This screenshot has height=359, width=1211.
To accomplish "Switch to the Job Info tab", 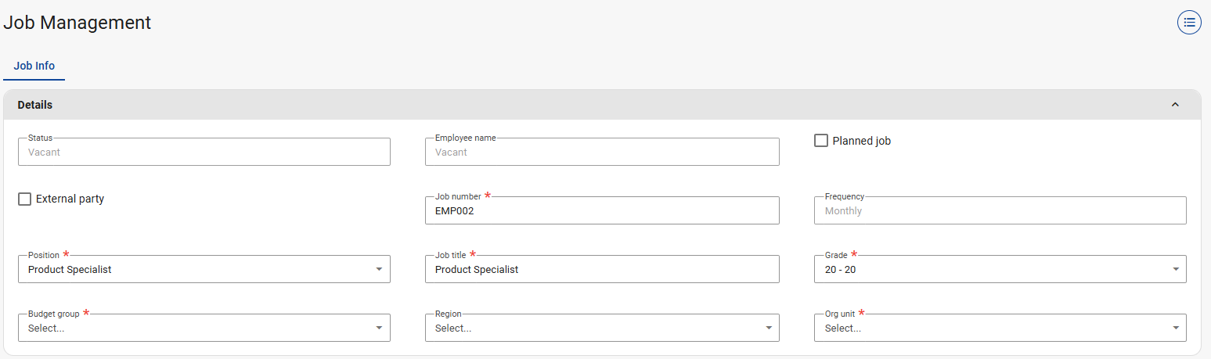I will [34, 66].
